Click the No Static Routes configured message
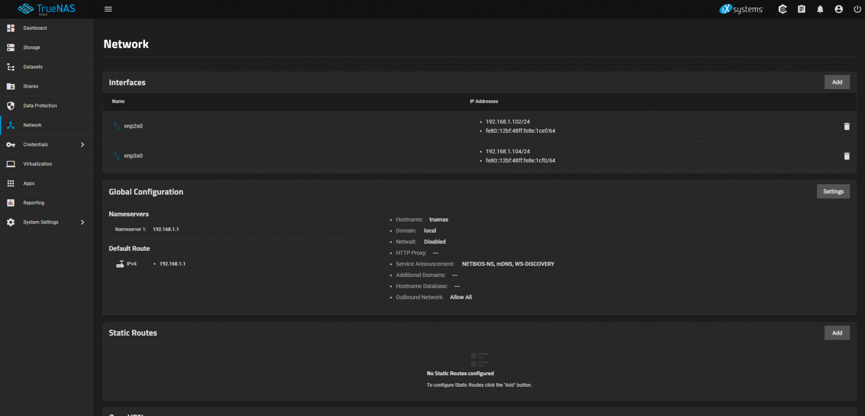The height and width of the screenshot is (416, 865). [460, 374]
